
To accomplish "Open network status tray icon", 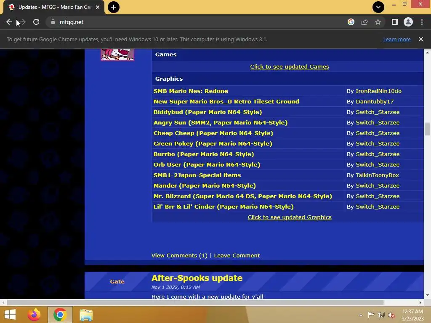I will point(381,315).
